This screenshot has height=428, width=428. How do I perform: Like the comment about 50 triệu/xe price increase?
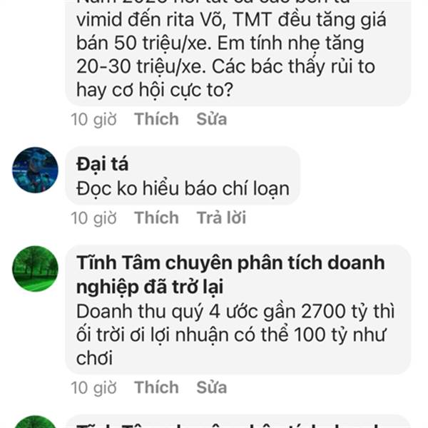tap(156, 119)
